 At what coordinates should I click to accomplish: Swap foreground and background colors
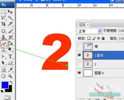coord(11,82)
